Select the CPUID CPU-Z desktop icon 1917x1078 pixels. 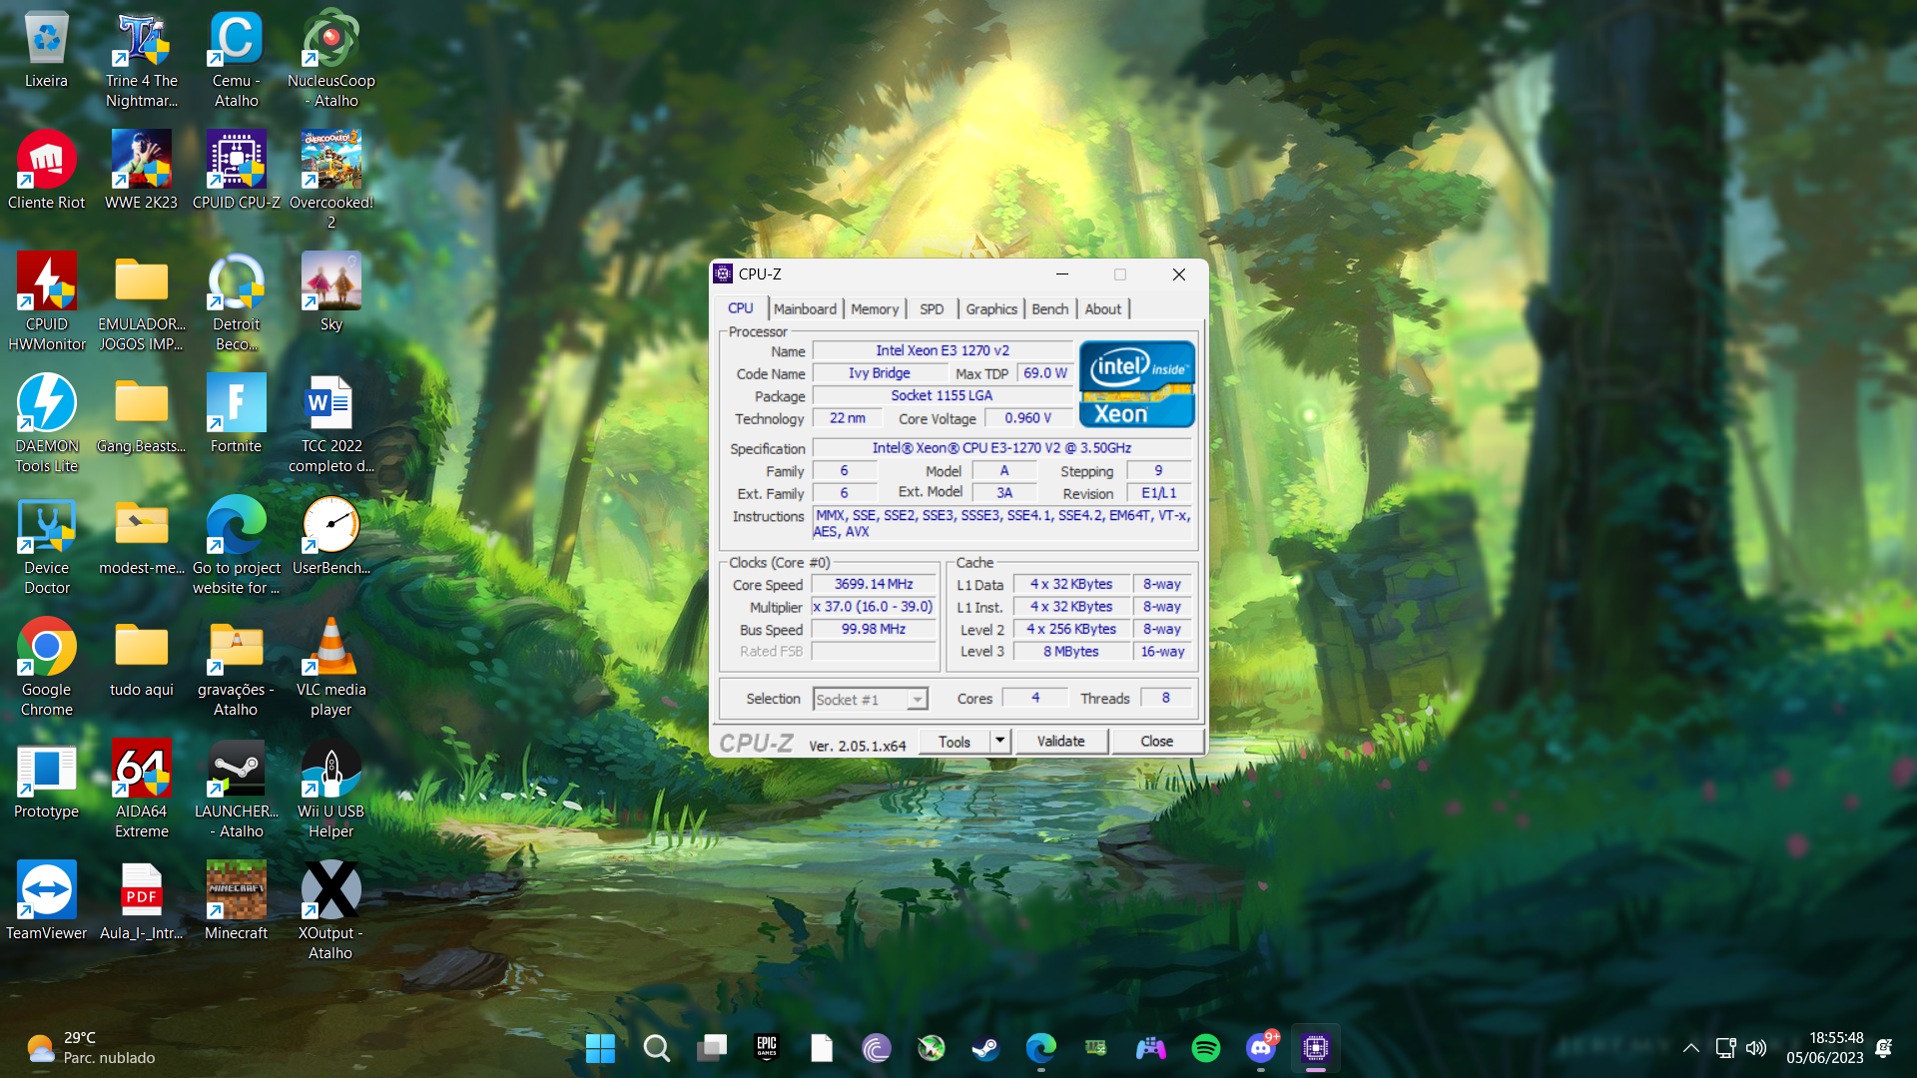(237, 172)
